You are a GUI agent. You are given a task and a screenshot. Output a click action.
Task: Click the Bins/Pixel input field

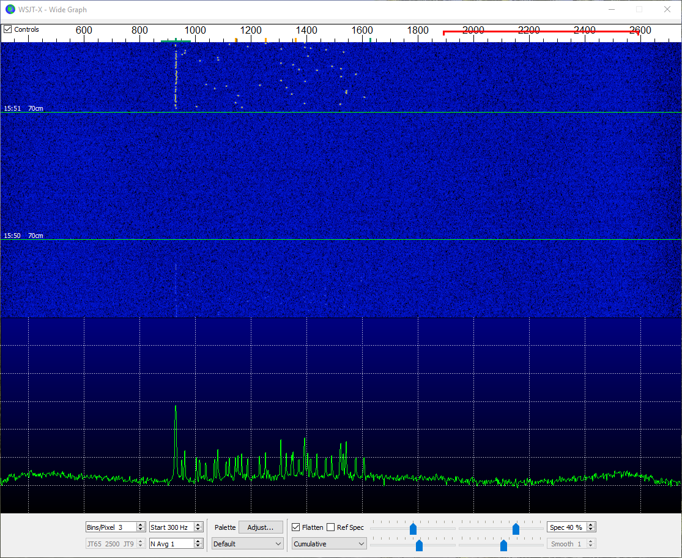(110, 527)
